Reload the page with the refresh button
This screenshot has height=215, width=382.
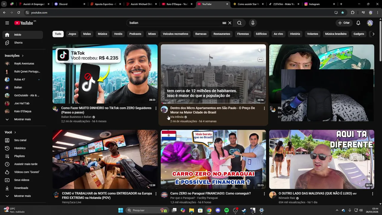coord(19,13)
